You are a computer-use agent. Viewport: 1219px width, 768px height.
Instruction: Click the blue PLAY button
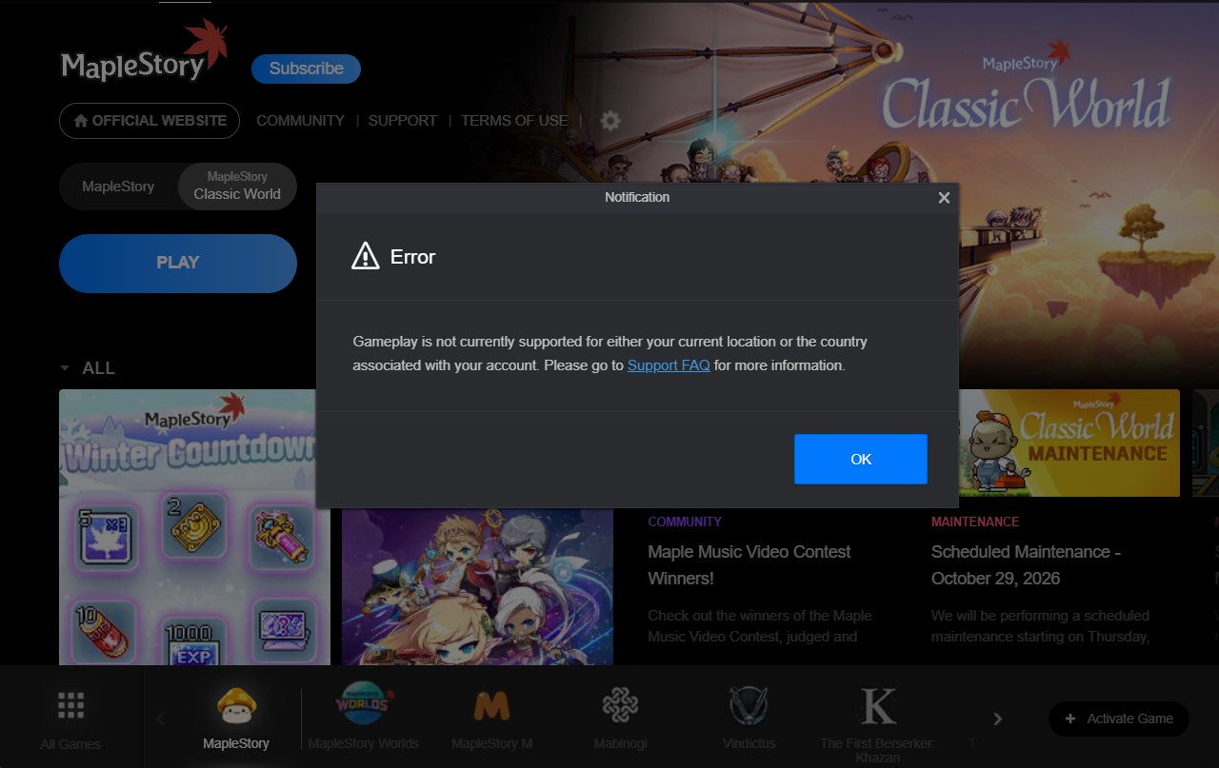click(178, 263)
